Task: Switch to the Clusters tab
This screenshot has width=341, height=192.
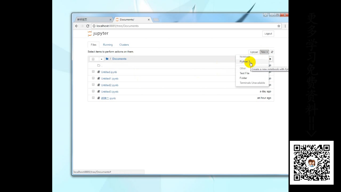Action: 124,45
